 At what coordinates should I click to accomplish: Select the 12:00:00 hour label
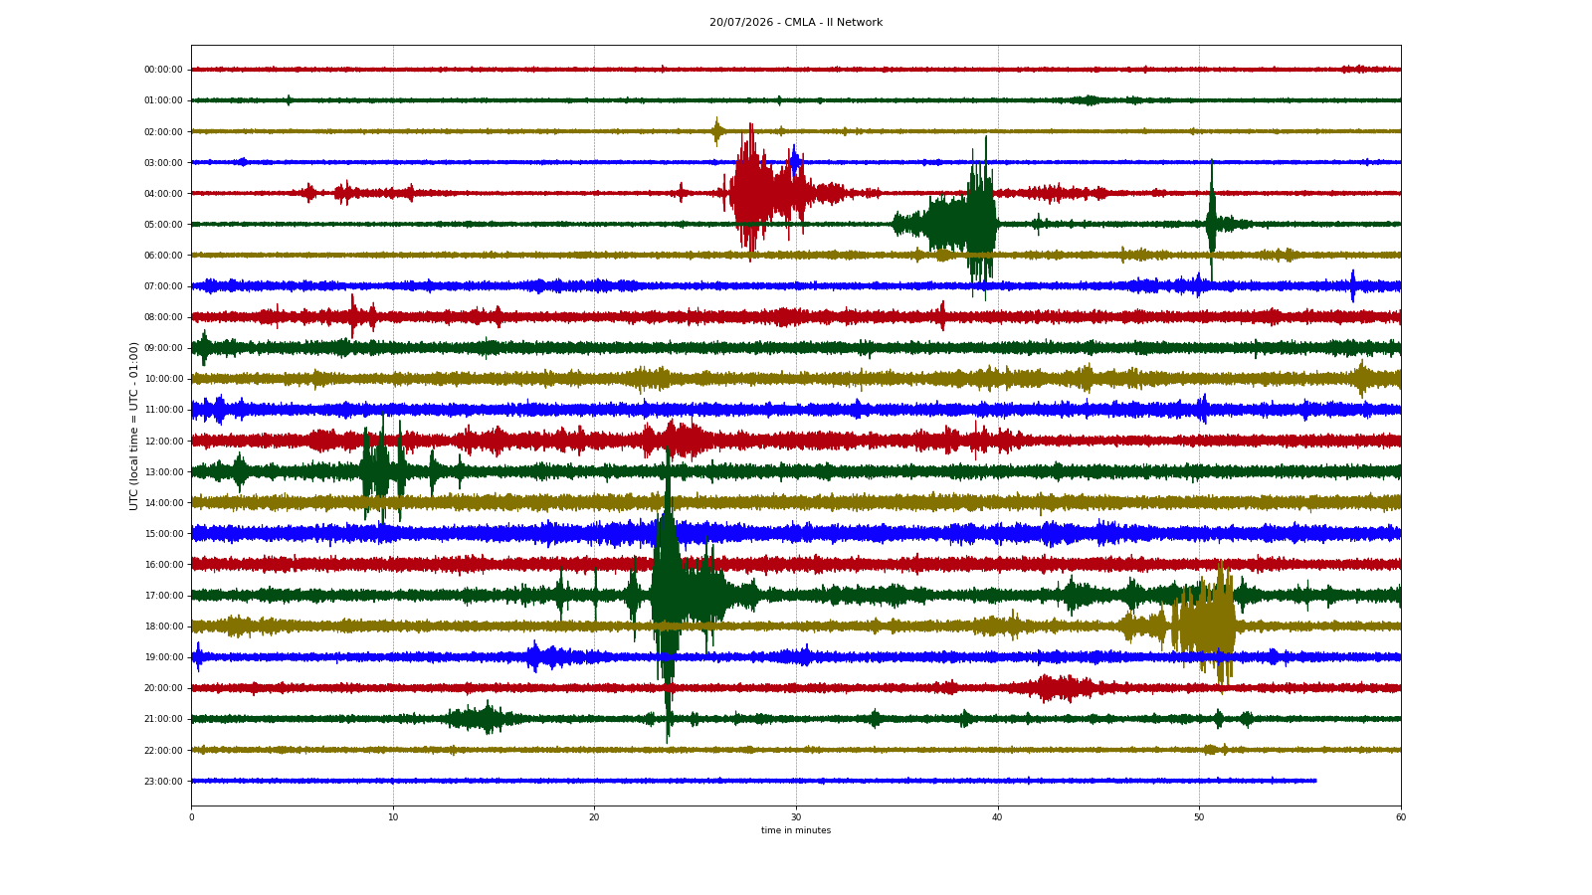pyautogui.click(x=163, y=441)
